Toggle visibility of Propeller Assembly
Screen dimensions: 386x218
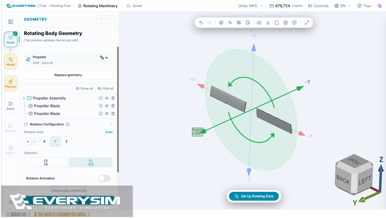pyautogui.click(x=107, y=98)
